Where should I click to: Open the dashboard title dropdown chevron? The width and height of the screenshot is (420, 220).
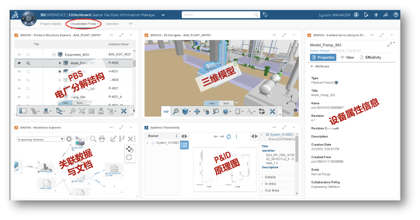[163, 15]
